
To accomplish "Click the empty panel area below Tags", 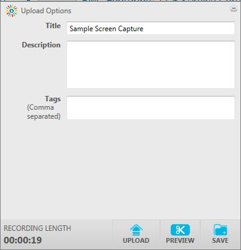I will click(120, 169).
